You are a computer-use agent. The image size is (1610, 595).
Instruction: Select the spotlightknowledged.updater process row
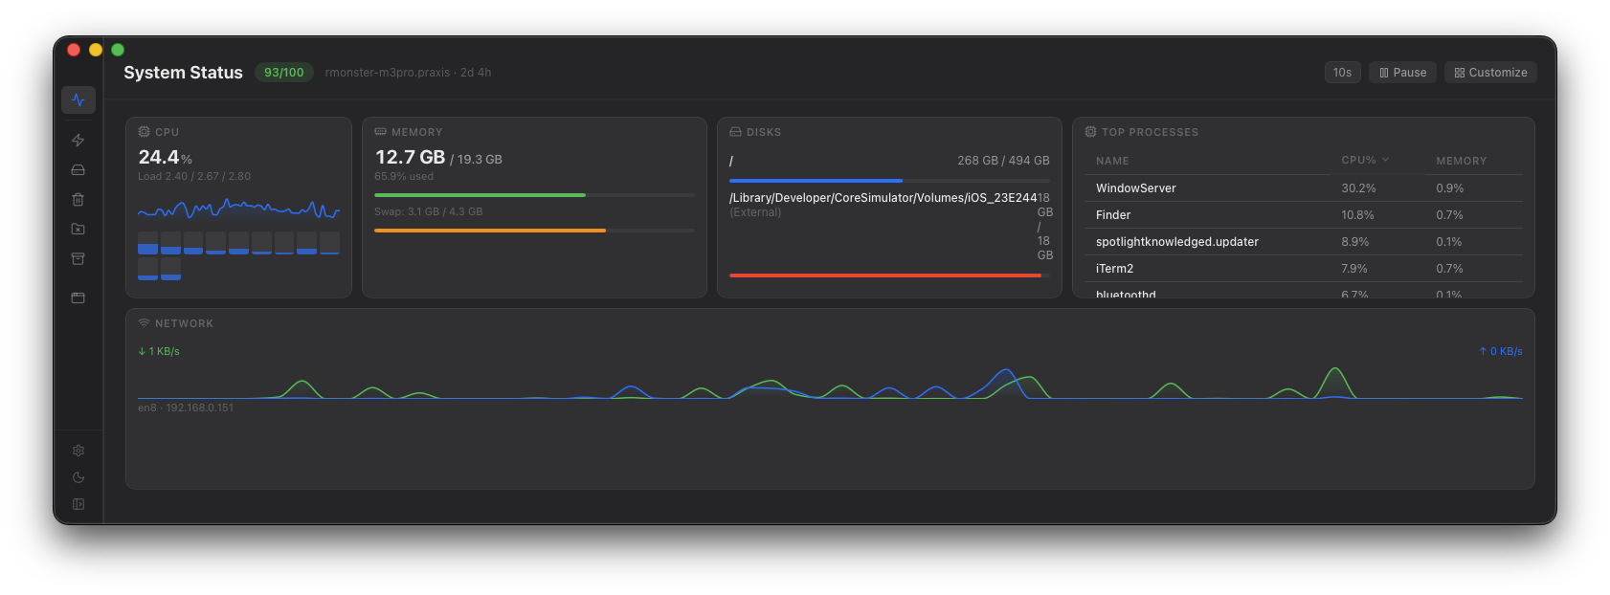click(1303, 242)
